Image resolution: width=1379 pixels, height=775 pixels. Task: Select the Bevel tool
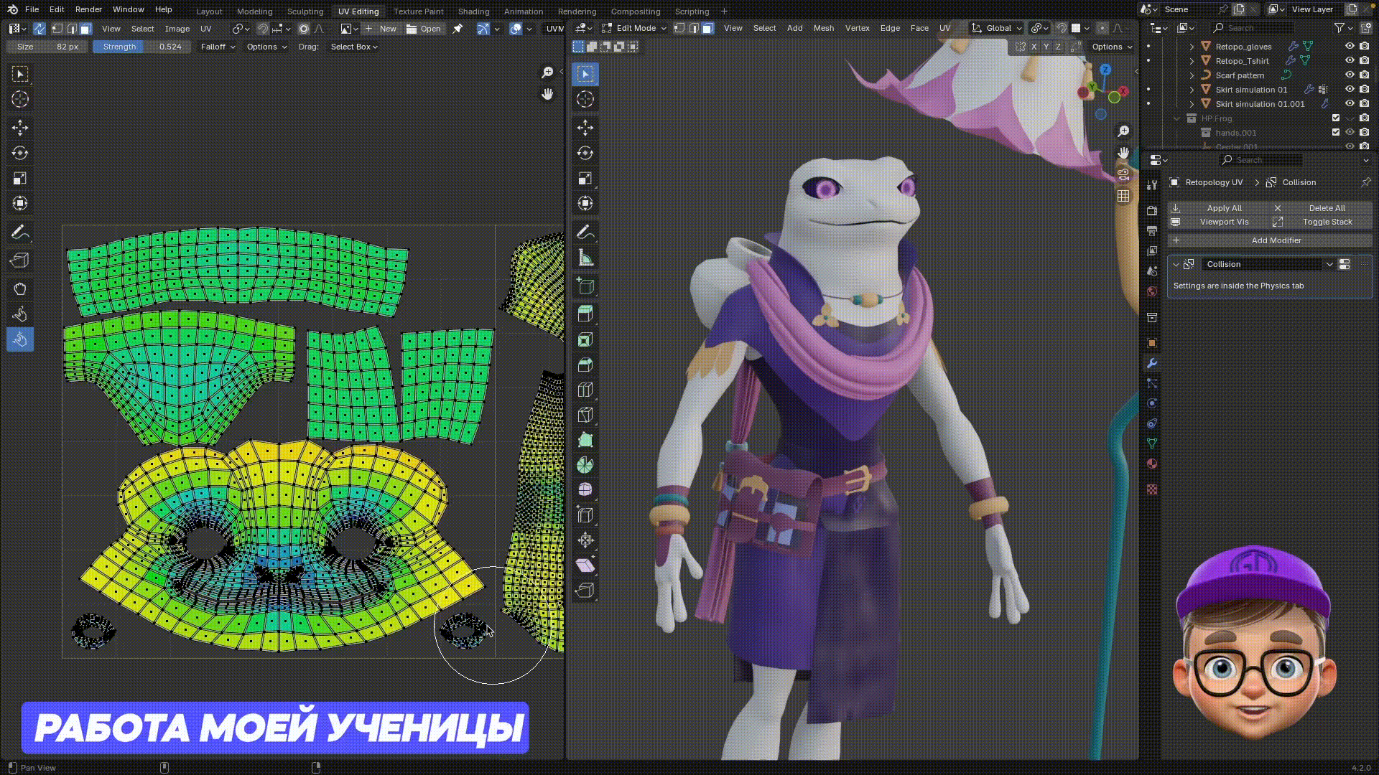tap(585, 365)
